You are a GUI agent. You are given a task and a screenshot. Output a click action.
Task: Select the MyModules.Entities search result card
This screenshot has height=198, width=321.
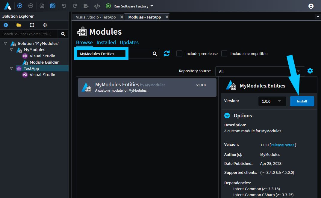click(x=147, y=87)
